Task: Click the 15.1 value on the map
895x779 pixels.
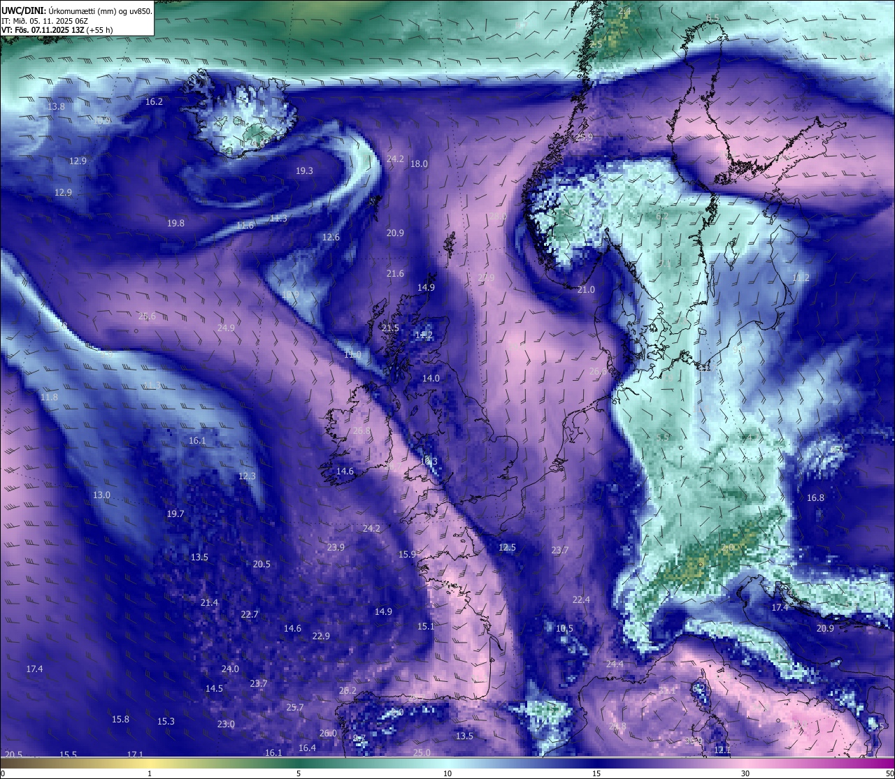Action: click(x=426, y=626)
